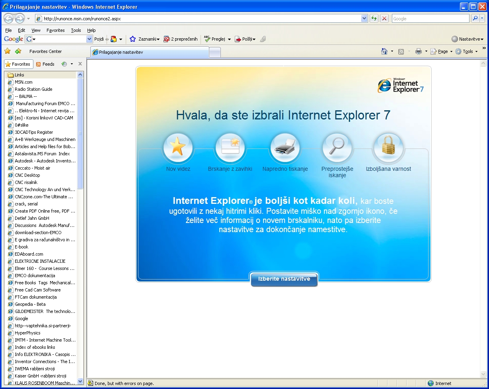
Task: Click the Forward navigation arrow
Action: coord(19,18)
